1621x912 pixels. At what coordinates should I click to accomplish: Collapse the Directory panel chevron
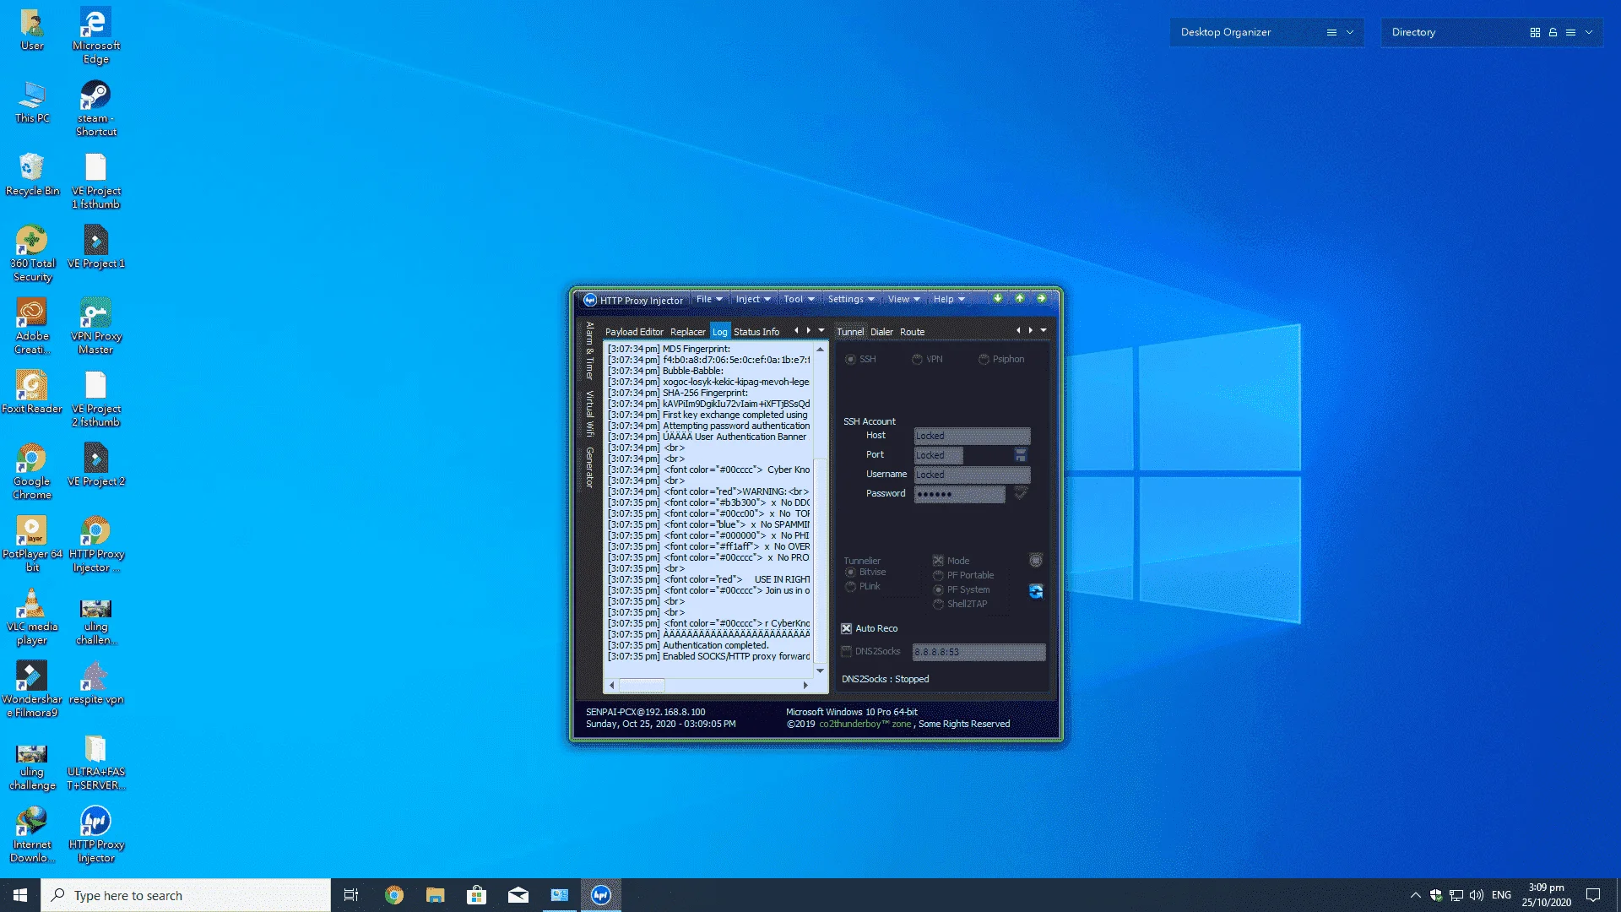pos(1589,32)
